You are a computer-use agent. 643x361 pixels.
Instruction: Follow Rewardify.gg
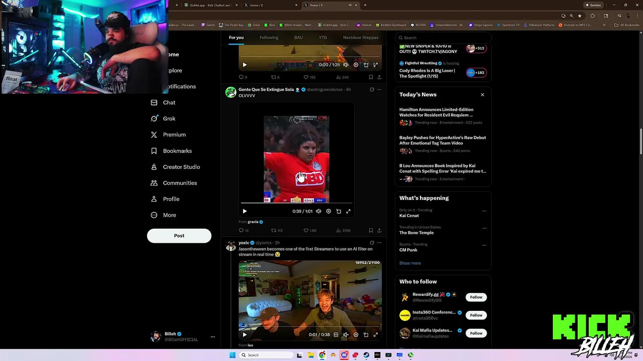(476, 297)
